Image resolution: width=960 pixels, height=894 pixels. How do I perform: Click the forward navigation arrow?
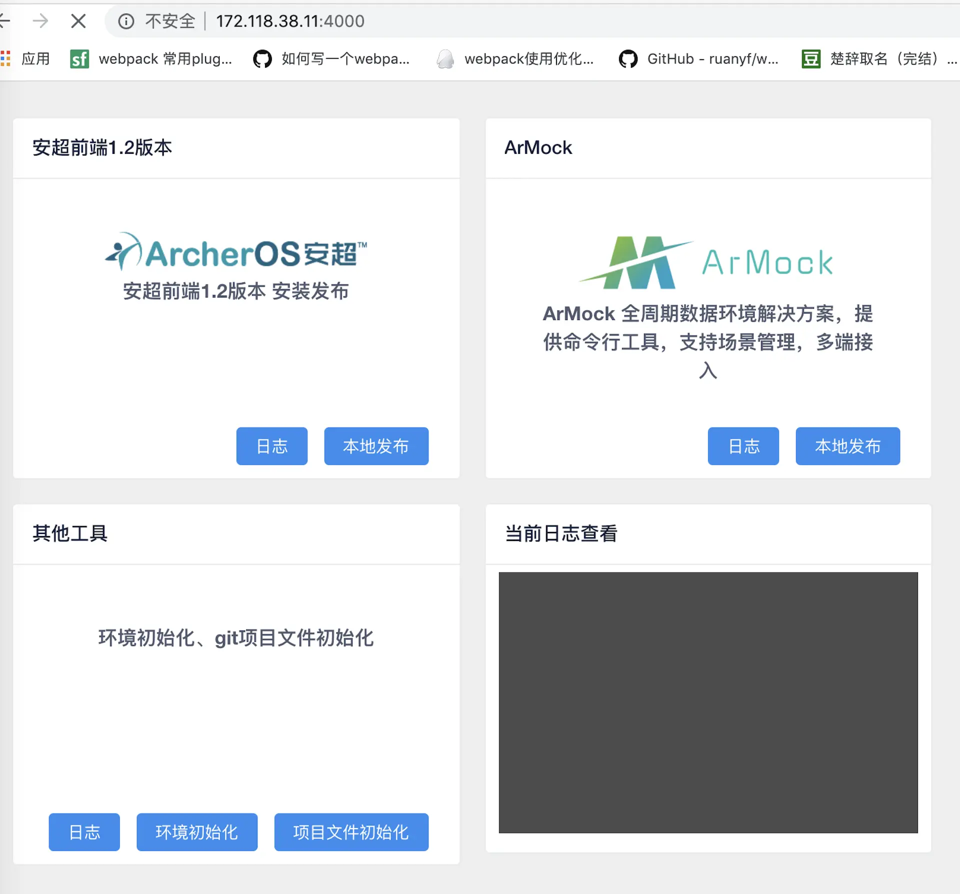pos(40,21)
